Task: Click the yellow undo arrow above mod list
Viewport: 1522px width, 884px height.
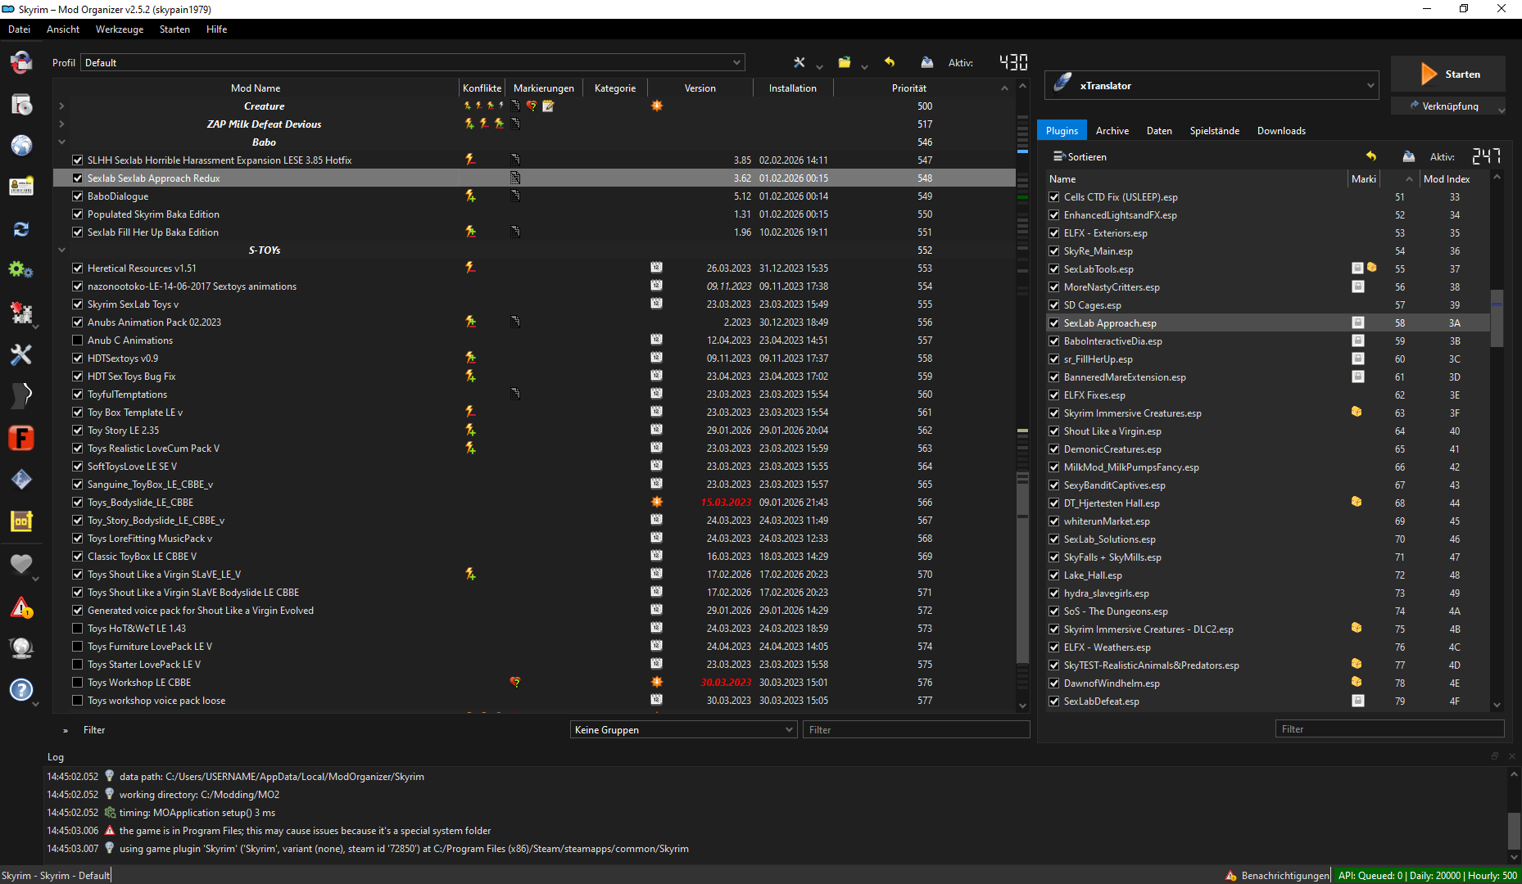Action: (890, 62)
